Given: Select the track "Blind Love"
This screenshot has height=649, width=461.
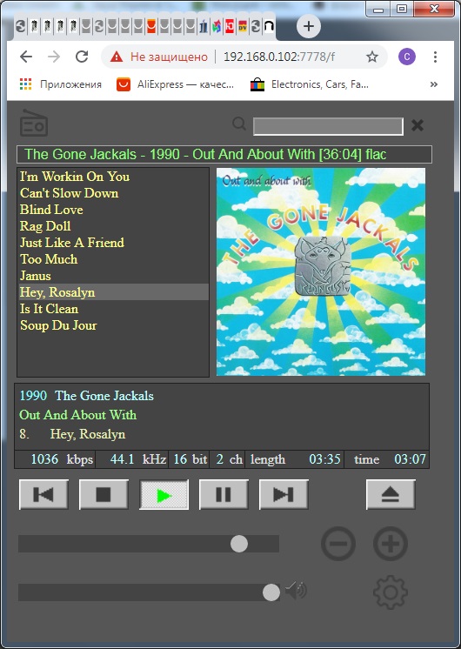Looking at the screenshot, I should click(51, 210).
